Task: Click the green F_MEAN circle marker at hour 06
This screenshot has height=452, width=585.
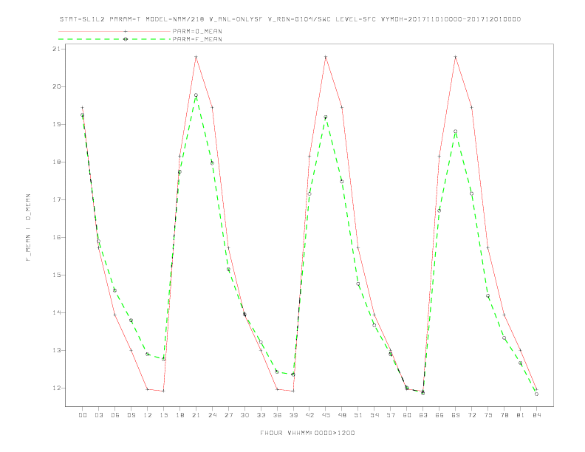Action: pyautogui.click(x=115, y=290)
